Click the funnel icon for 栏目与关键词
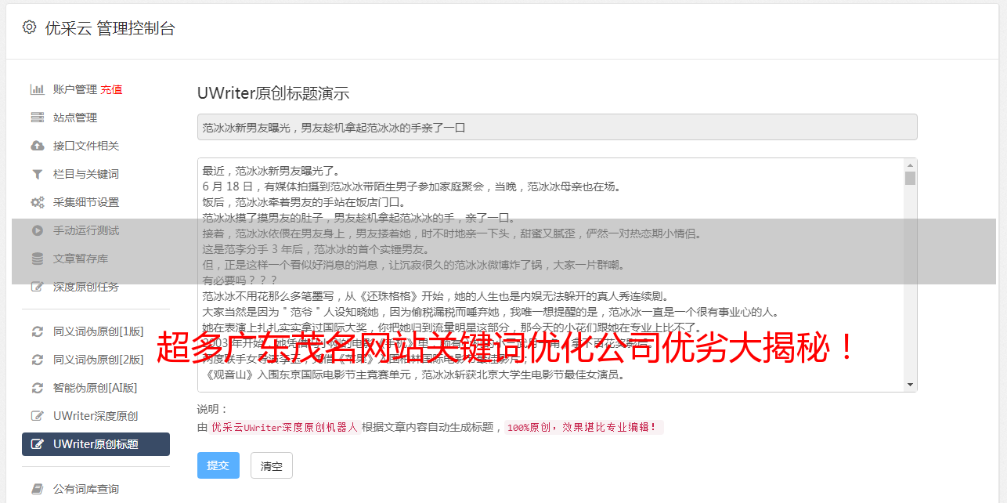Viewport: 1007px width, 503px height. click(37, 174)
